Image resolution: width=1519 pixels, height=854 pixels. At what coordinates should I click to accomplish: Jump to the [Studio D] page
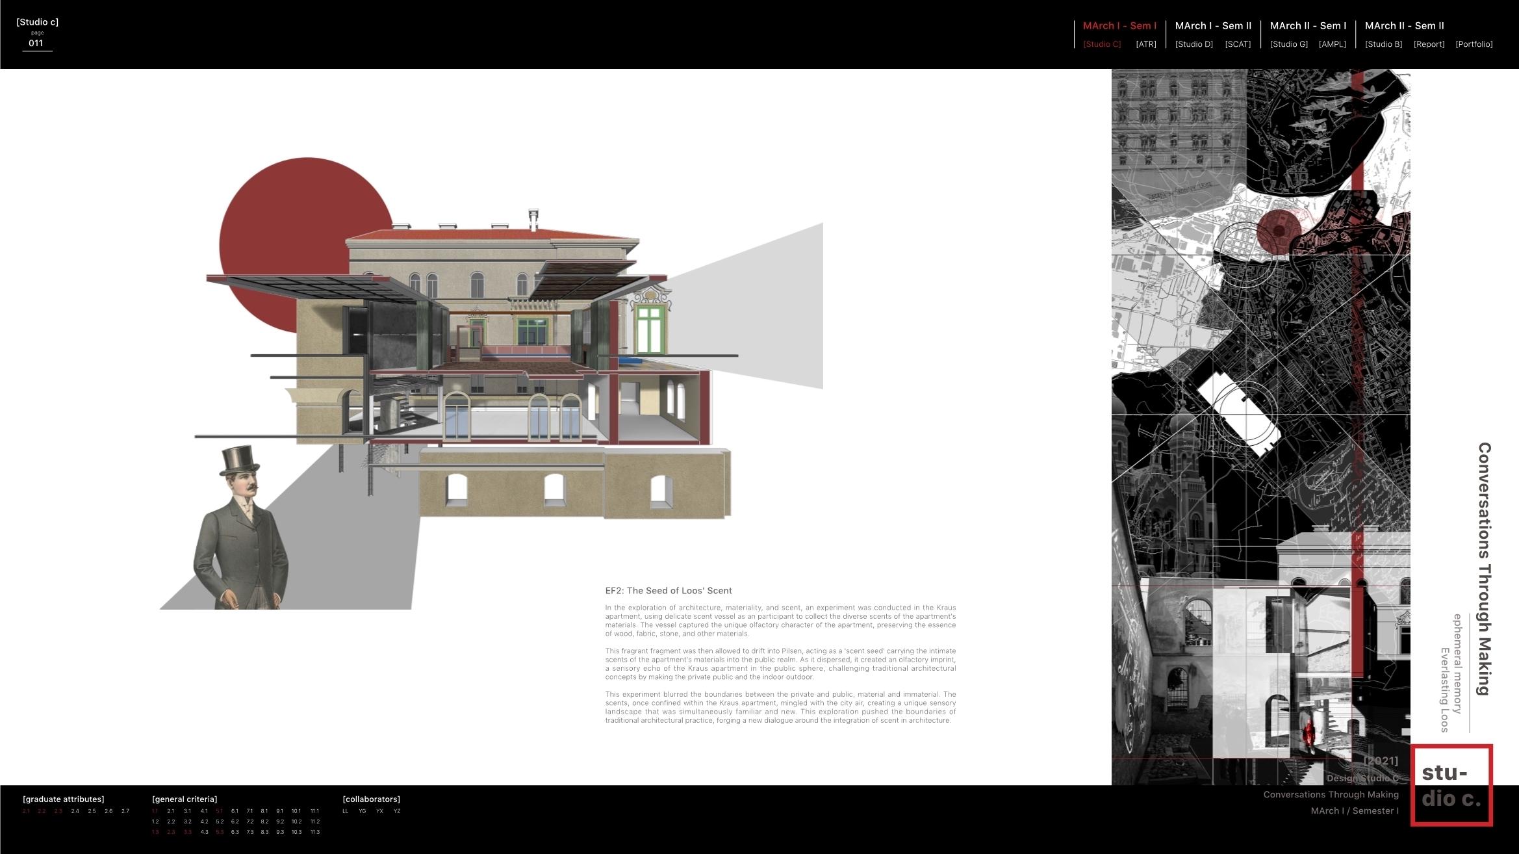1193,44
